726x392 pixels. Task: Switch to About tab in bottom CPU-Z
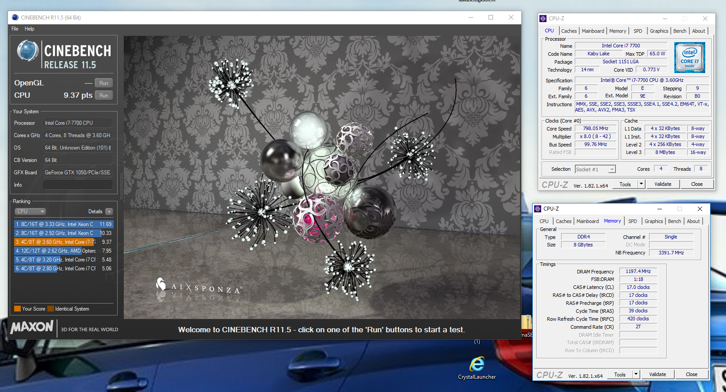(x=693, y=221)
